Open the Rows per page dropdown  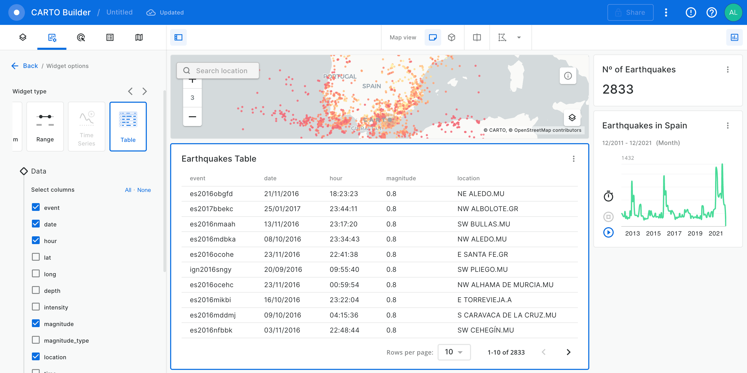[x=454, y=352]
